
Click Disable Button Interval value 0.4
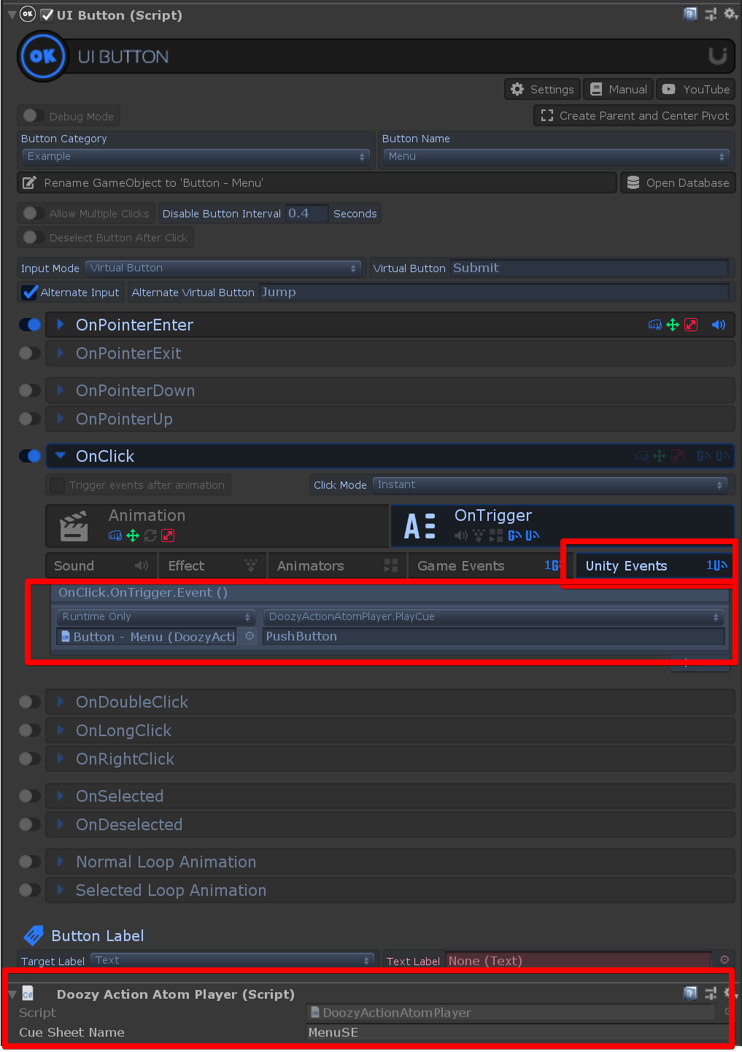(x=306, y=214)
